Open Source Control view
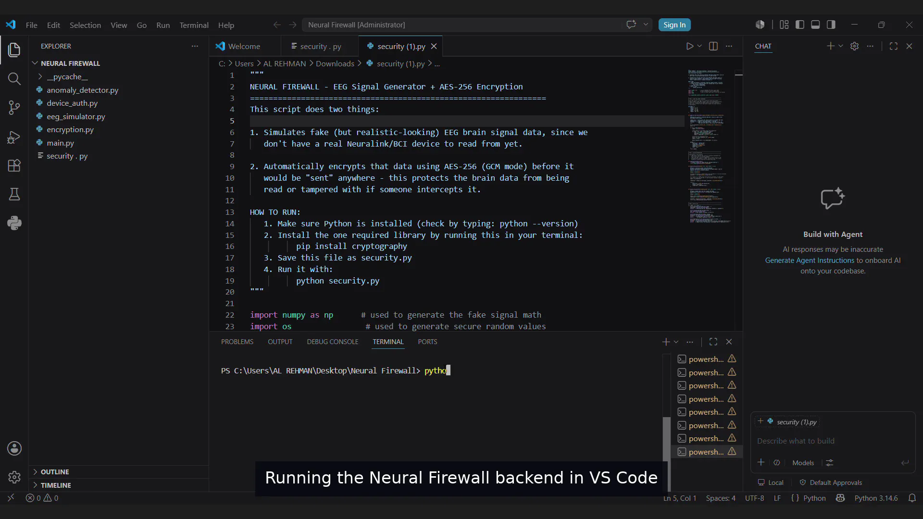The width and height of the screenshot is (923, 519). 14,108
